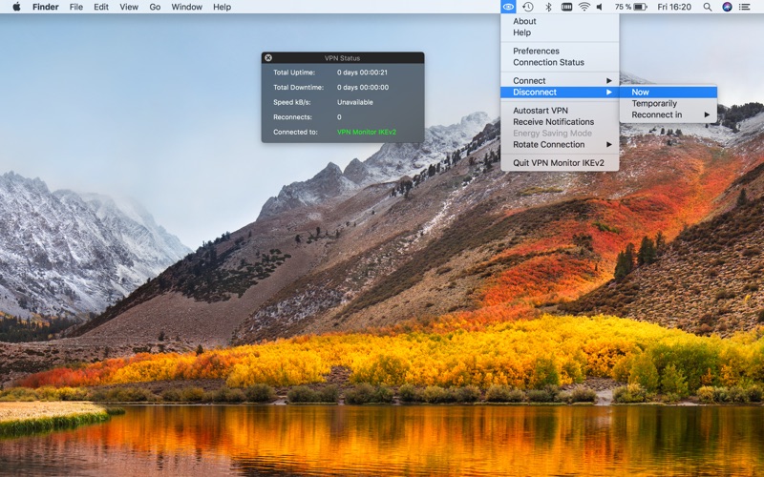Open the Apple menu
764x477 pixels.
[x=16, y=7]
